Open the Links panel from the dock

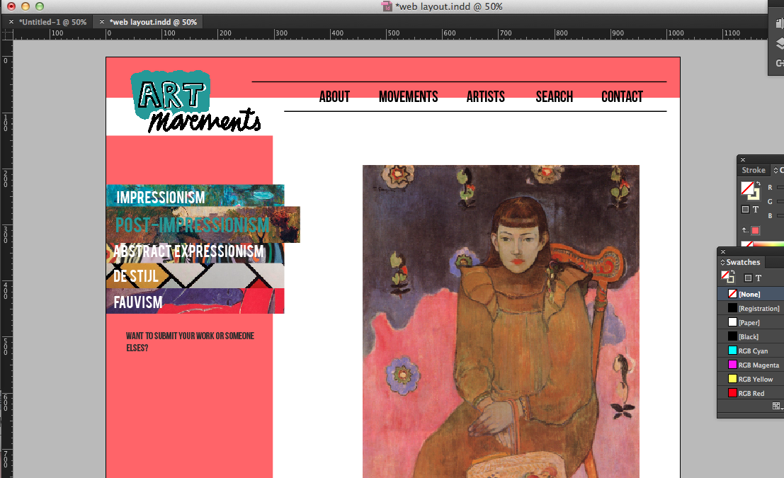pyautogui.click(x=779, y=63)
